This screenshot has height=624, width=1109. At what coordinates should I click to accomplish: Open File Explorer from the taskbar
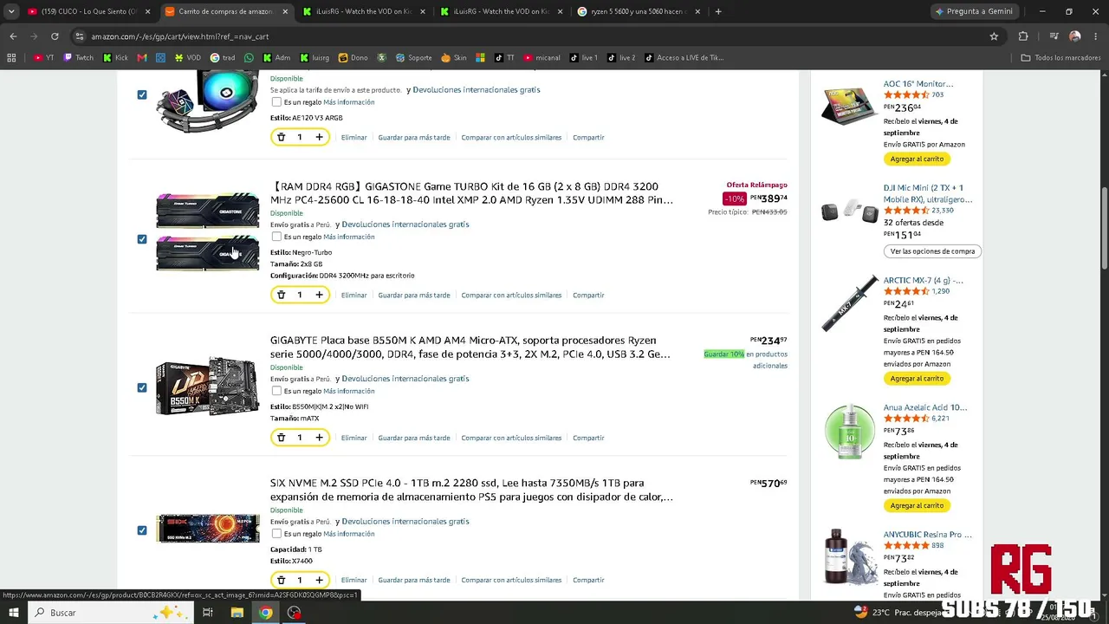[237, 613]
